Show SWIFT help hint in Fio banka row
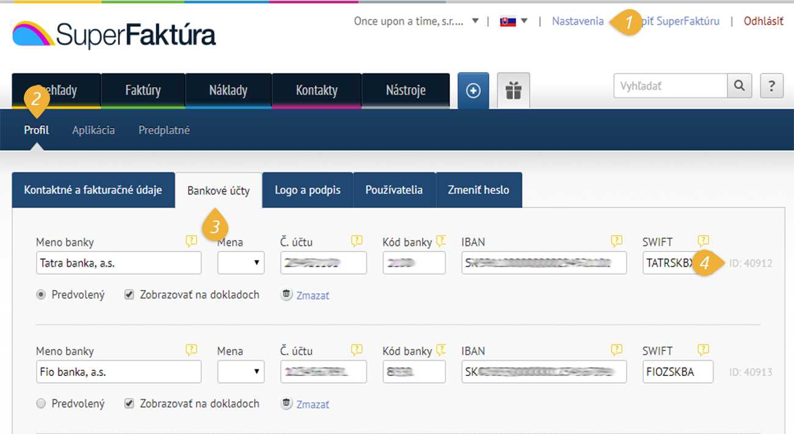794x434 pixels. (704, 350)
